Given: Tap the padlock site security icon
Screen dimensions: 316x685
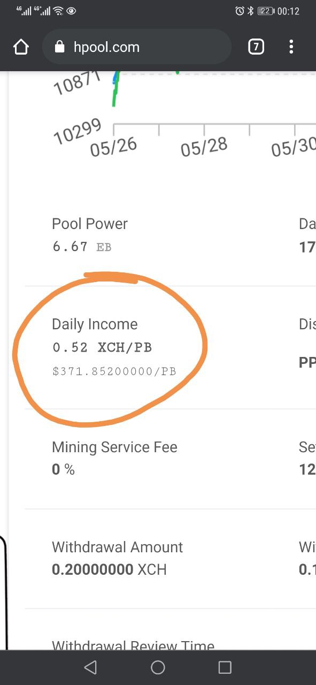Looking at the screenshot, I should point(60,47).
